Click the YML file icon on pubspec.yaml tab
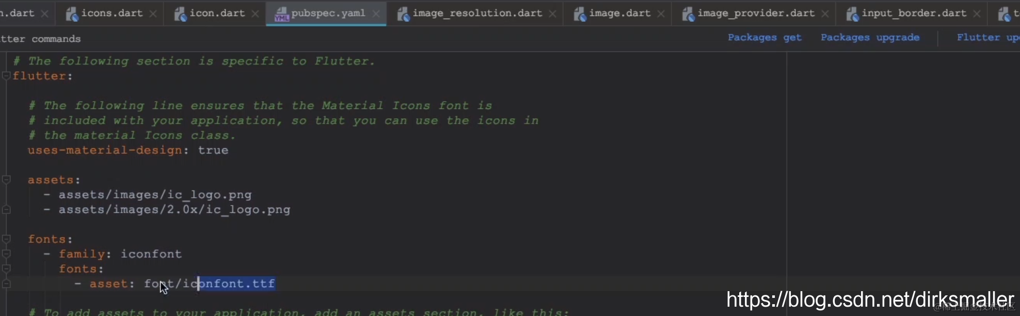The image size is (1020, 316). click(x=282, y=14)
